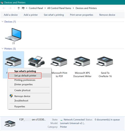125x131 pixels.
Task: Select the Microsoft XPS Document Writer icon
Action: [82, 61]
